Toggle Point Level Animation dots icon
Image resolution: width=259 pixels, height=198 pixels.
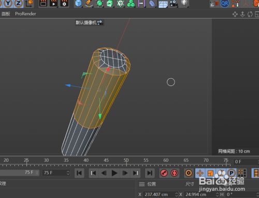coord(242,173)
